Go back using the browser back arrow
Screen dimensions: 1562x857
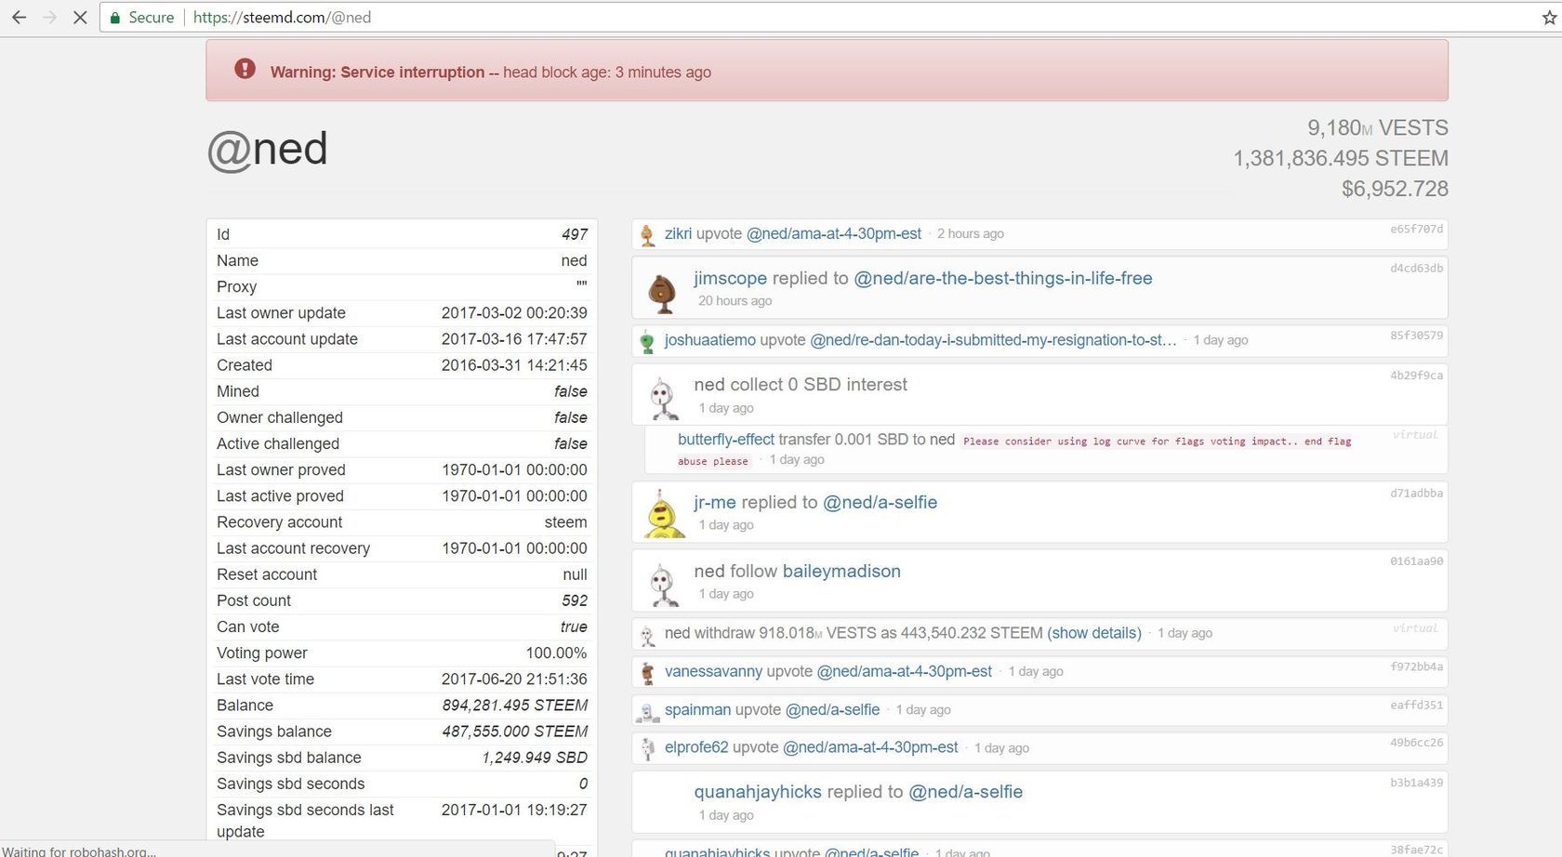19,18
